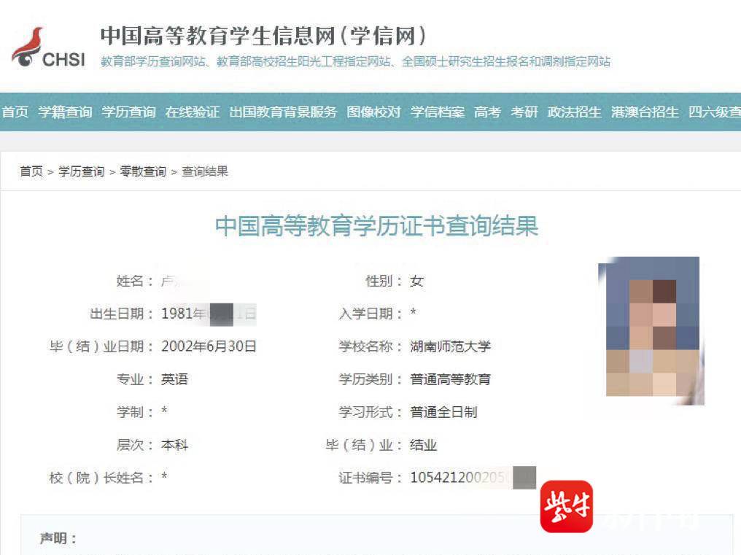
Task: Open the 学籍查询 navigation item
Action: (65, 112)
